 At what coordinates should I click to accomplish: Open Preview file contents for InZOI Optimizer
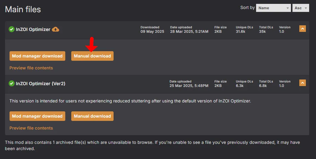(31, 68)
